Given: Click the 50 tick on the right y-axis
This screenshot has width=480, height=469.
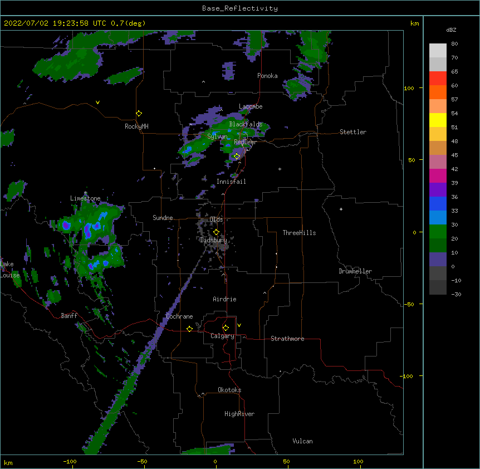Looking at the screenshot, I should (x=412, y=160).
